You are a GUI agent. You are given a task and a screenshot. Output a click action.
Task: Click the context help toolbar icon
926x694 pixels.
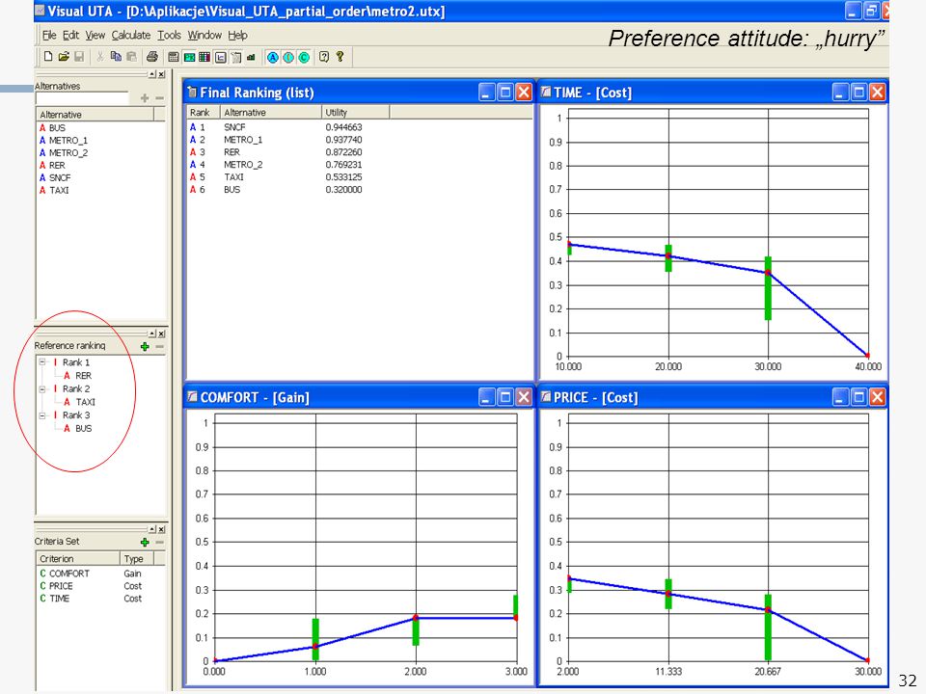pyautogui.click(x=324, y=57)
